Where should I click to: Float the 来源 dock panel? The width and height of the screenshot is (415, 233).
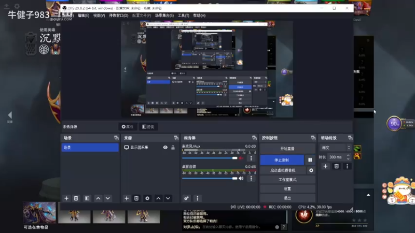tap(176, 138)
